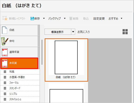This screenshot has width=134, height=103.
Task: Open the シンプル subcategory
Action: (20, 94)
